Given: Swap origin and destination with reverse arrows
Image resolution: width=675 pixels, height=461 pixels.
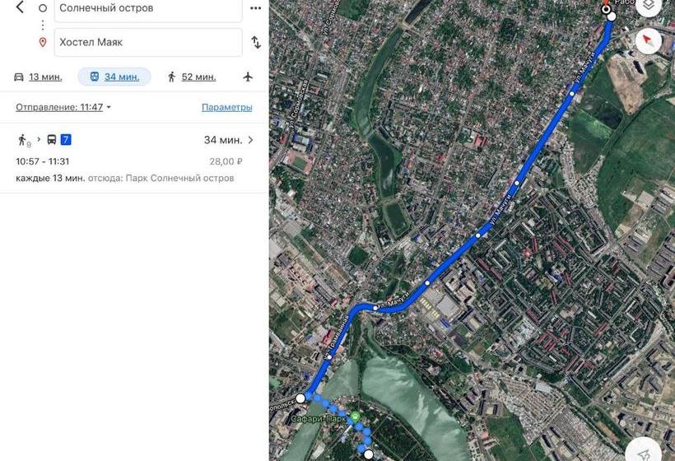Looking at the screenshot, I should (x=256, y=42).
